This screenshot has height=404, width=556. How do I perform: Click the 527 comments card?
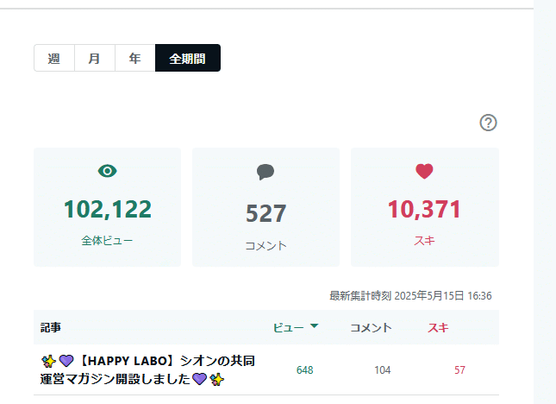(266, 207)
